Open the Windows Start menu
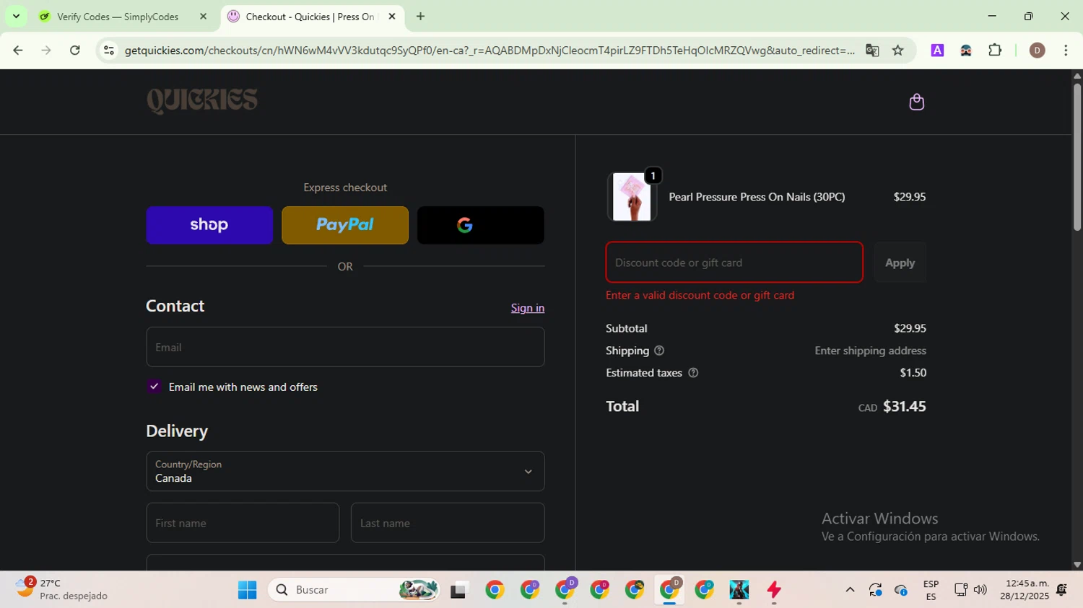The image size is (1083, 608). point(247,590)
